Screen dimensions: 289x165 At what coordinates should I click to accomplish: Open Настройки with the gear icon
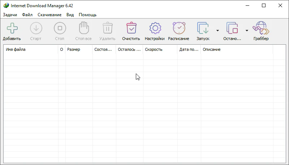155,28
